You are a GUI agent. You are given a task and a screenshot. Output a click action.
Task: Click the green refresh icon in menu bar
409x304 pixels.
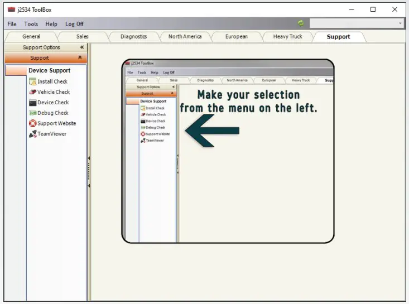[301, 23]
